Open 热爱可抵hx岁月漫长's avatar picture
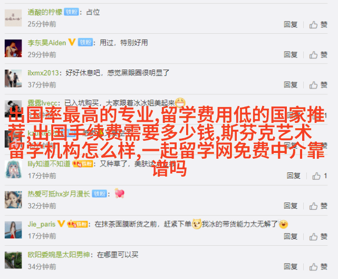338x279 pixels. pyautogui.click(x=13, y=200)
